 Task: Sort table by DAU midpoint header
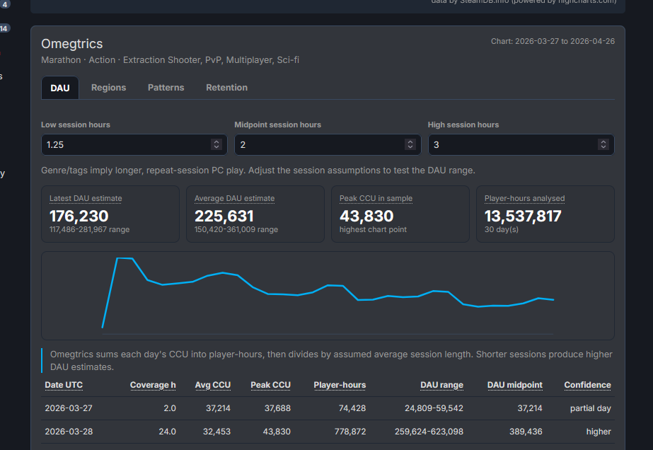click(515, 385)
